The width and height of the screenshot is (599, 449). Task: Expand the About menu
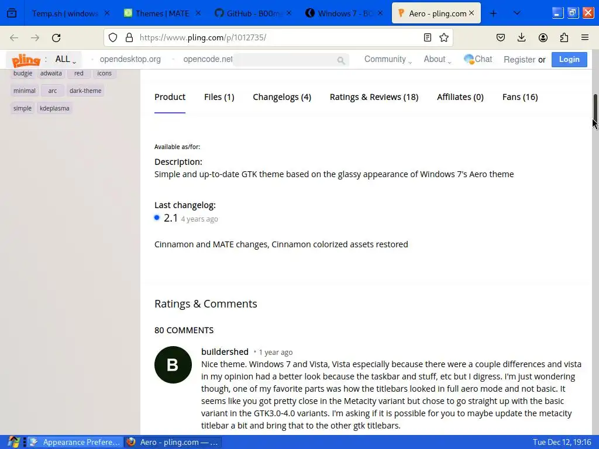[x=437, y=59]
